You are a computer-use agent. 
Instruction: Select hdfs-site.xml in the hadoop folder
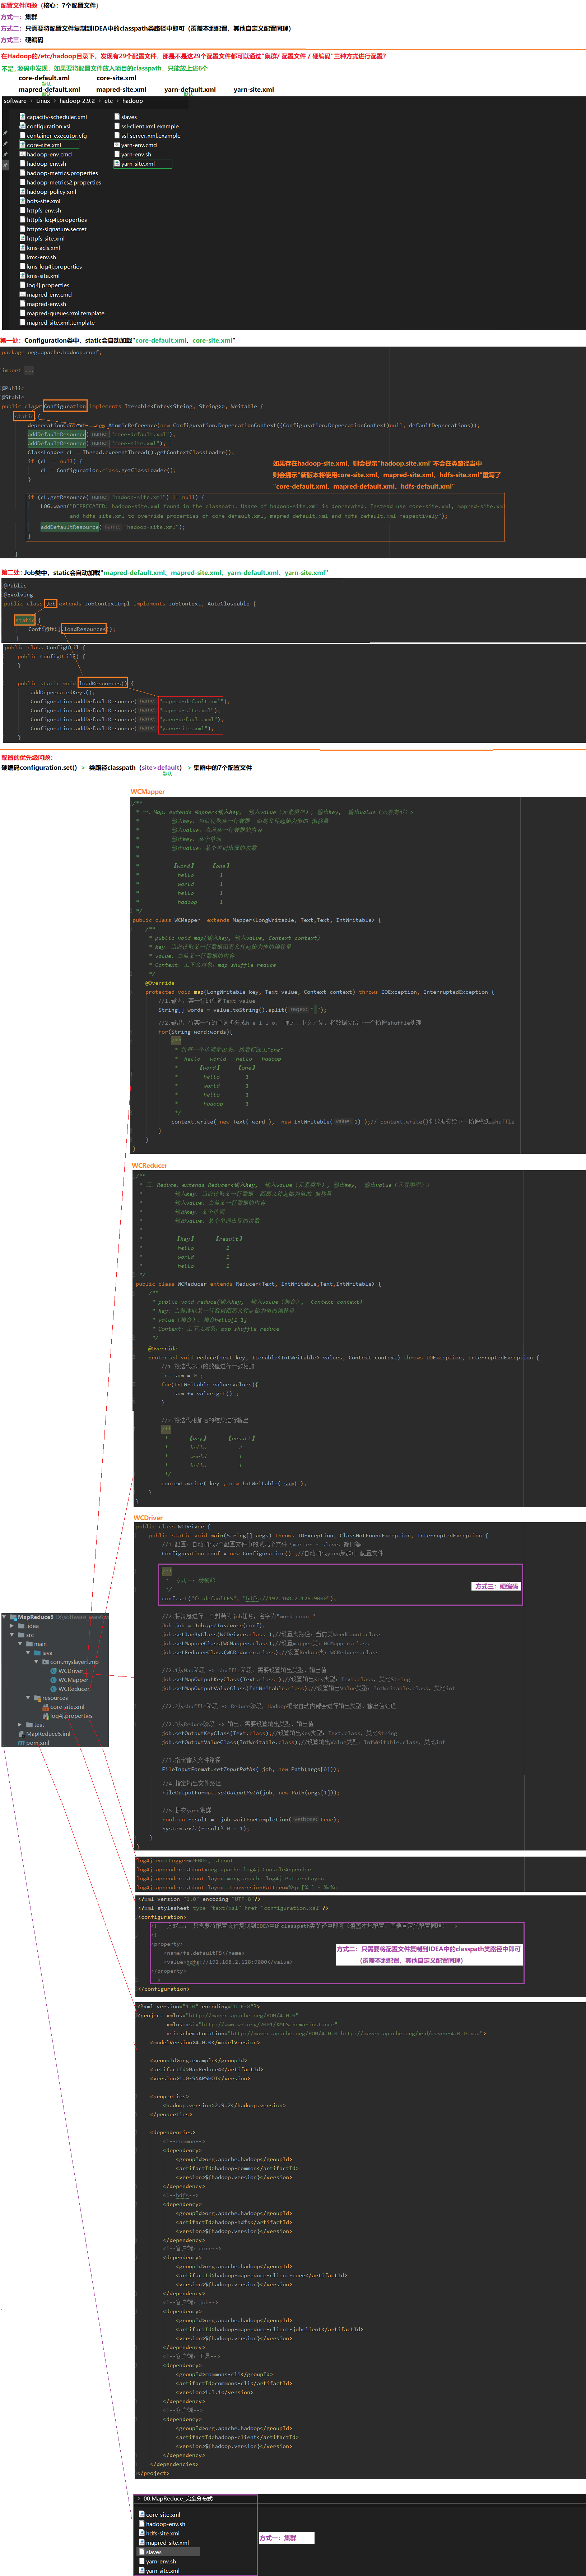[43, 201]
